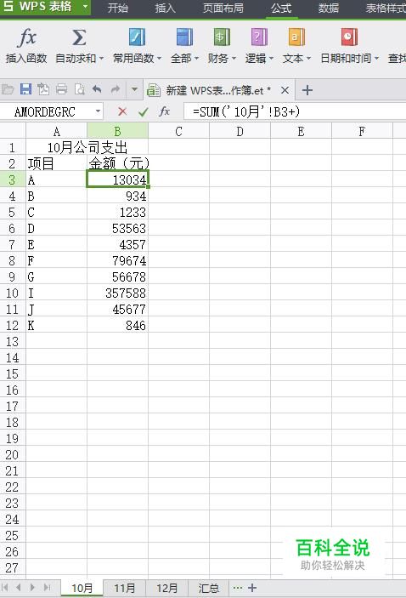Click the title cell 10月公司支出
Image resolution: width=406 pixels, height=598 pixels.
pyautogui.click(x=87, y=147)
